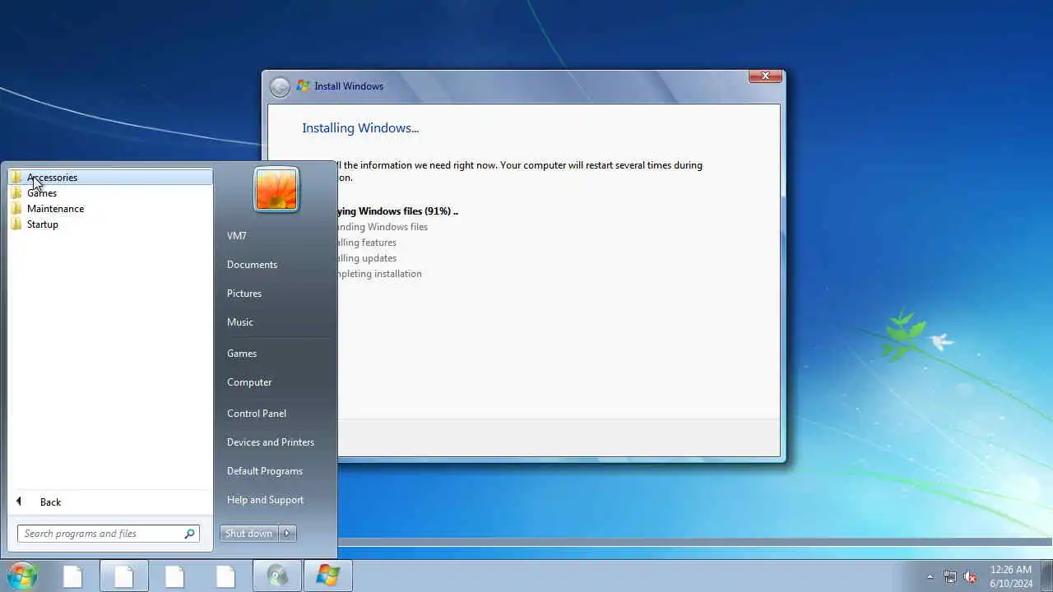1053x592 pixels.
Task: Click the Installing features step
Action: tap(367, 243)
